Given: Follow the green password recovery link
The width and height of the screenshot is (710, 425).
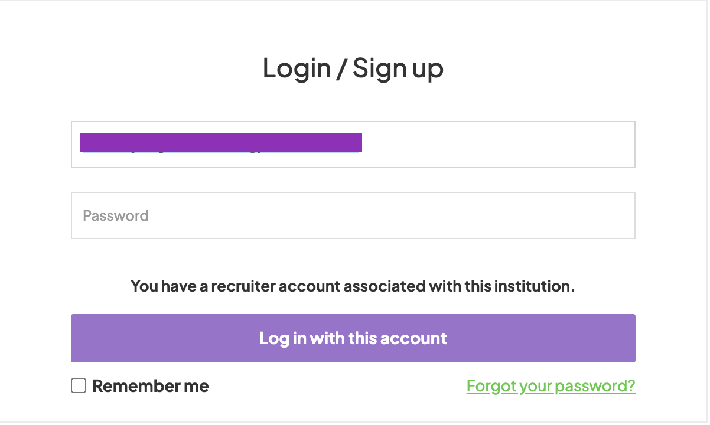Looking at the screenshot, I should 551,386.
